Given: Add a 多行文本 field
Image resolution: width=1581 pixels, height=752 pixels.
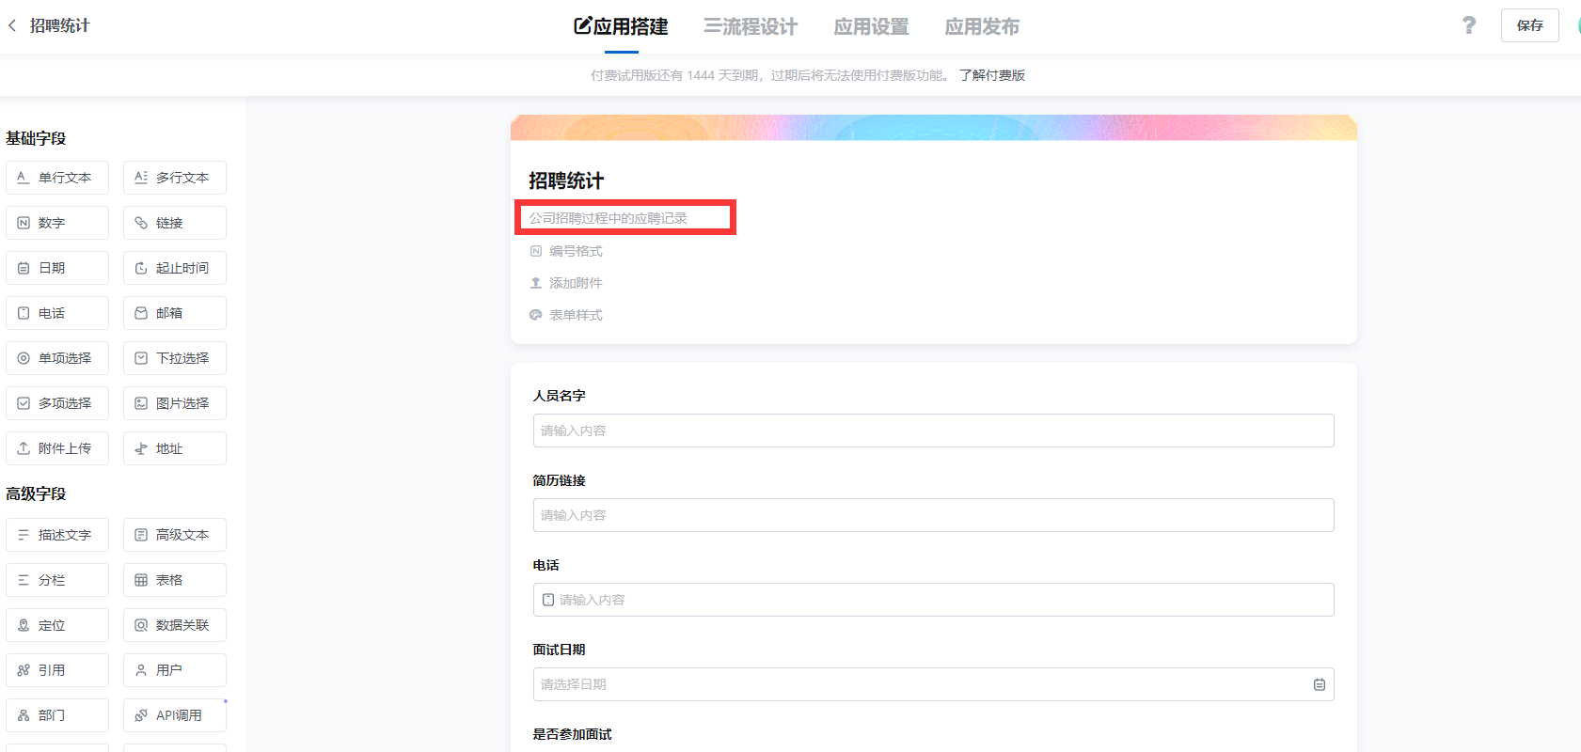Looking at the screenshot, I should [x=175, y=178].
